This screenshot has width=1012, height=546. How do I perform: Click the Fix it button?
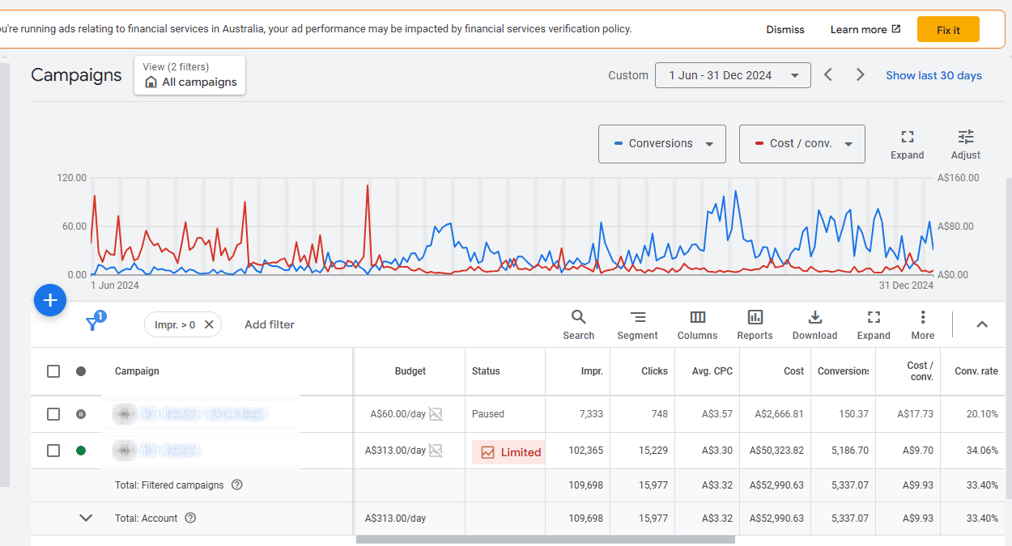(948, 30)
